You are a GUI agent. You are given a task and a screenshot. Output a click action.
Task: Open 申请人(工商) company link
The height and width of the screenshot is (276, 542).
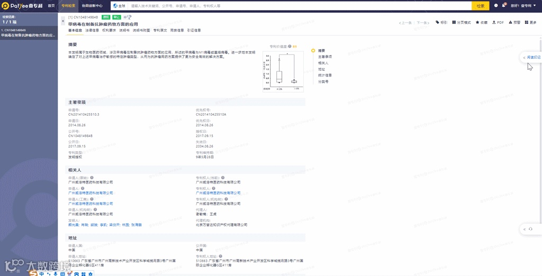click(x=91, y=204)
